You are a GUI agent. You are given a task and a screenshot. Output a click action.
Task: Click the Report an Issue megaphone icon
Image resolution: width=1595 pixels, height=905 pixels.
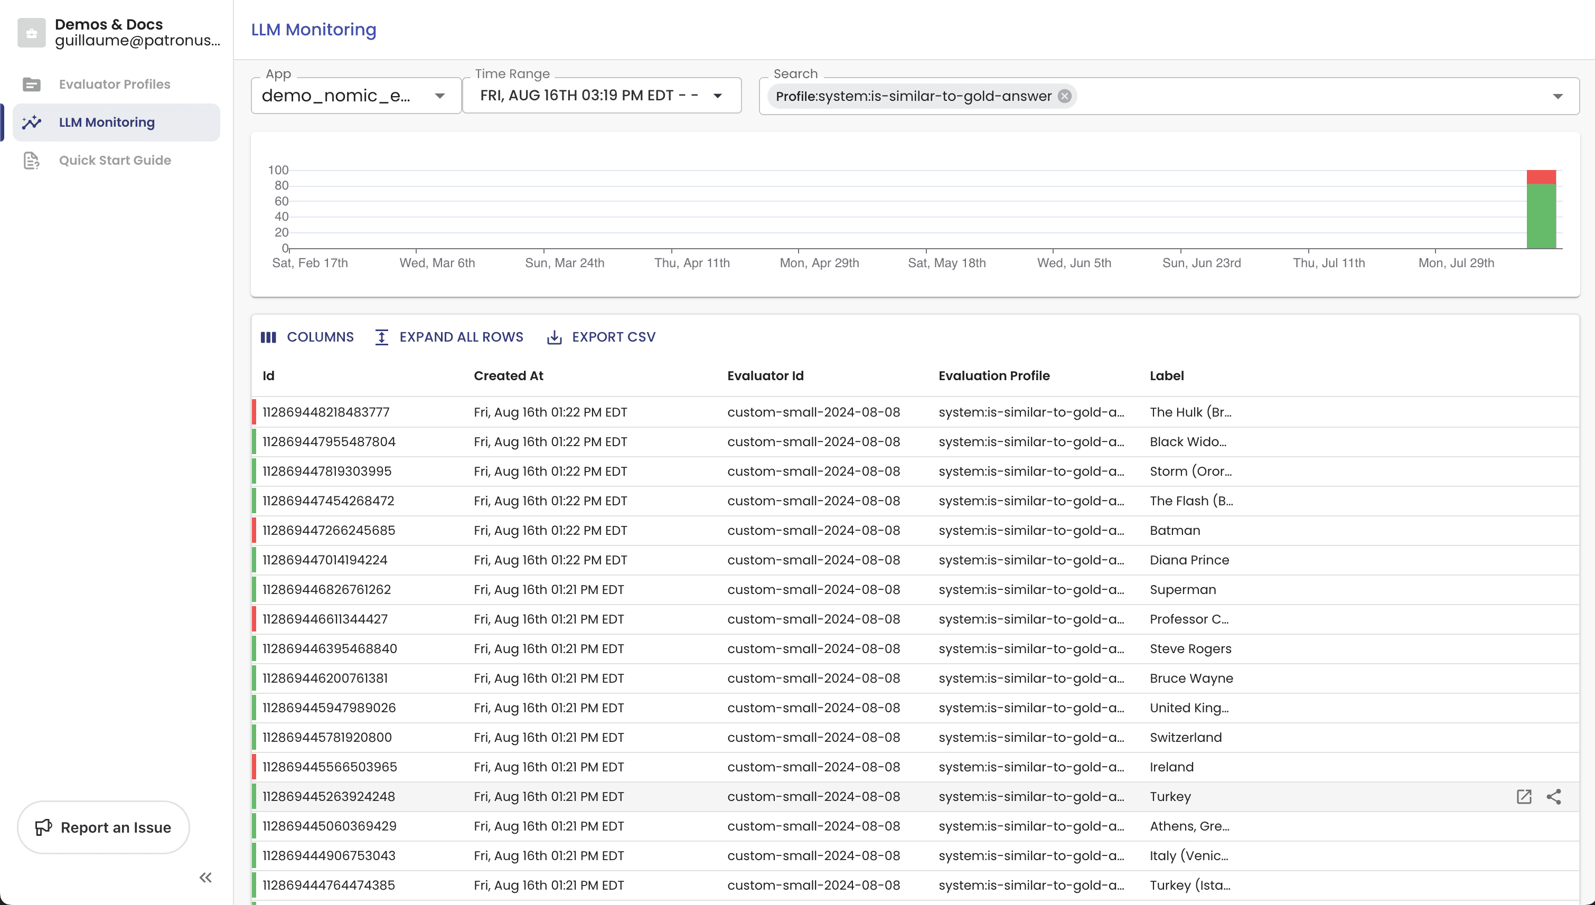[43, 827]
